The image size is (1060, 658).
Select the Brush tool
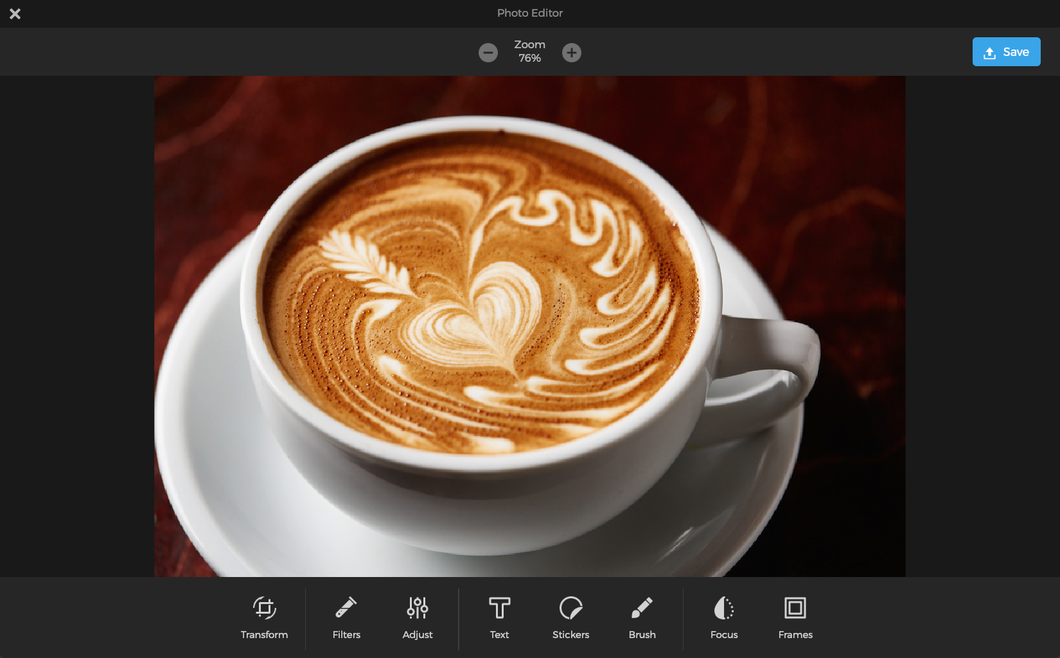642,618
